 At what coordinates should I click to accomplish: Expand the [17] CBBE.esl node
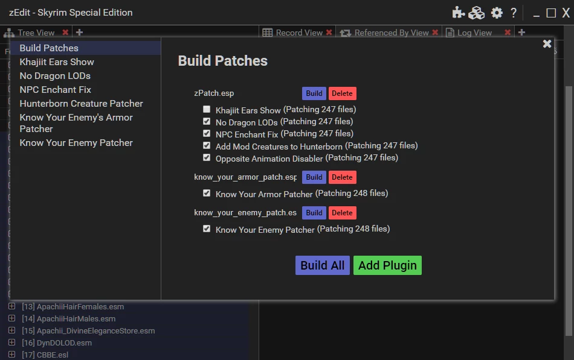[11, 355]
